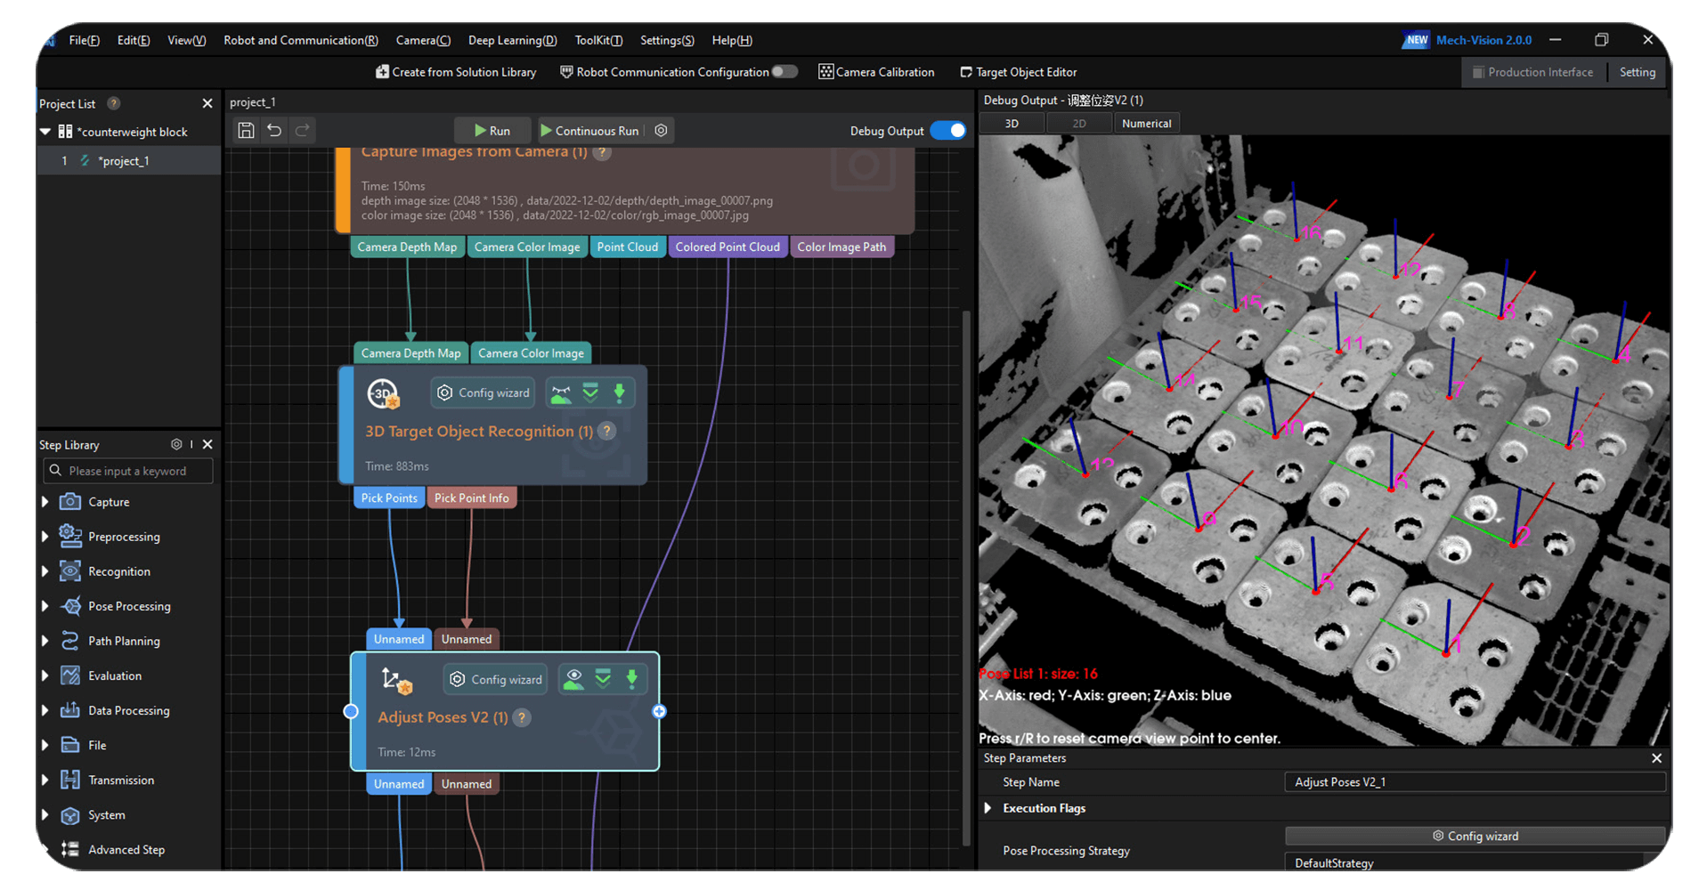Open run settings gear beside Continuous Run
This screenshot has width=1707, height=890.
point(661,131)
